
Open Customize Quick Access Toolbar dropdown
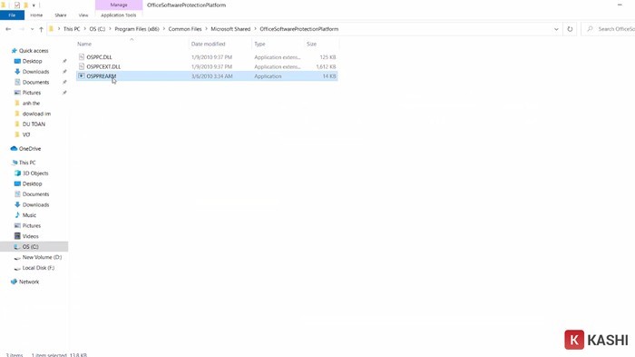(x=34, y=5)
